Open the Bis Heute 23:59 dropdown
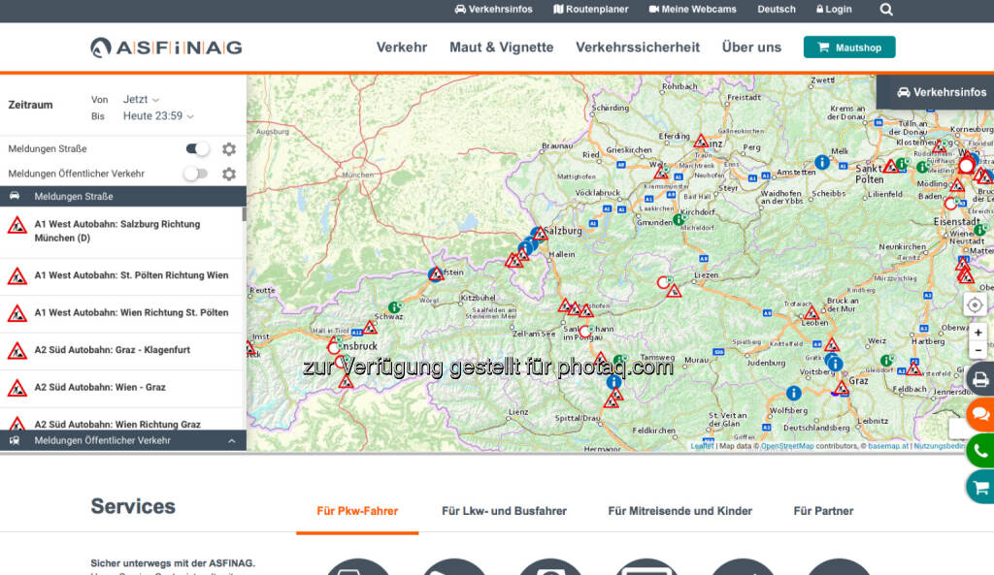 coord(158,116)
